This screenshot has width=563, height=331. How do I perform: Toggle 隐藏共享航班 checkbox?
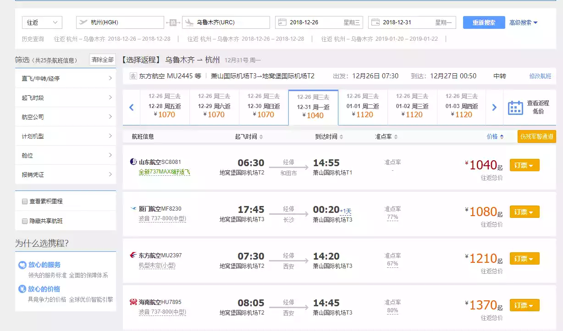point(25,221)
